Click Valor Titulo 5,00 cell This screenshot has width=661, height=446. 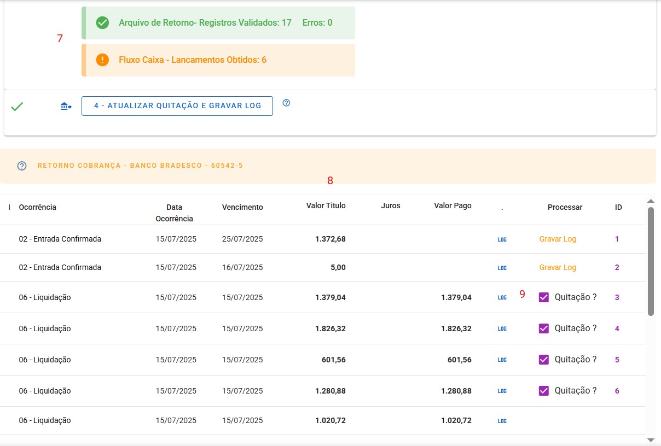click(x=338, y=267)
